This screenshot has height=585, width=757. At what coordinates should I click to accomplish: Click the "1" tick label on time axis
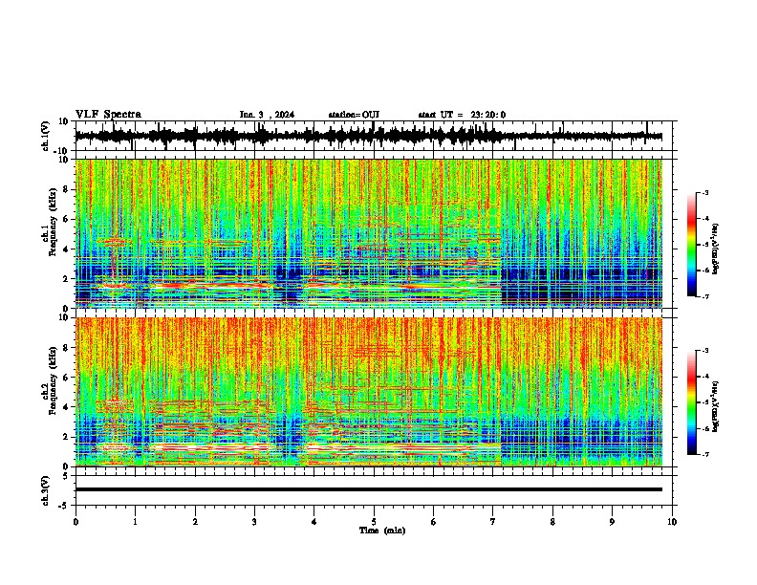(x=135, y=522)
